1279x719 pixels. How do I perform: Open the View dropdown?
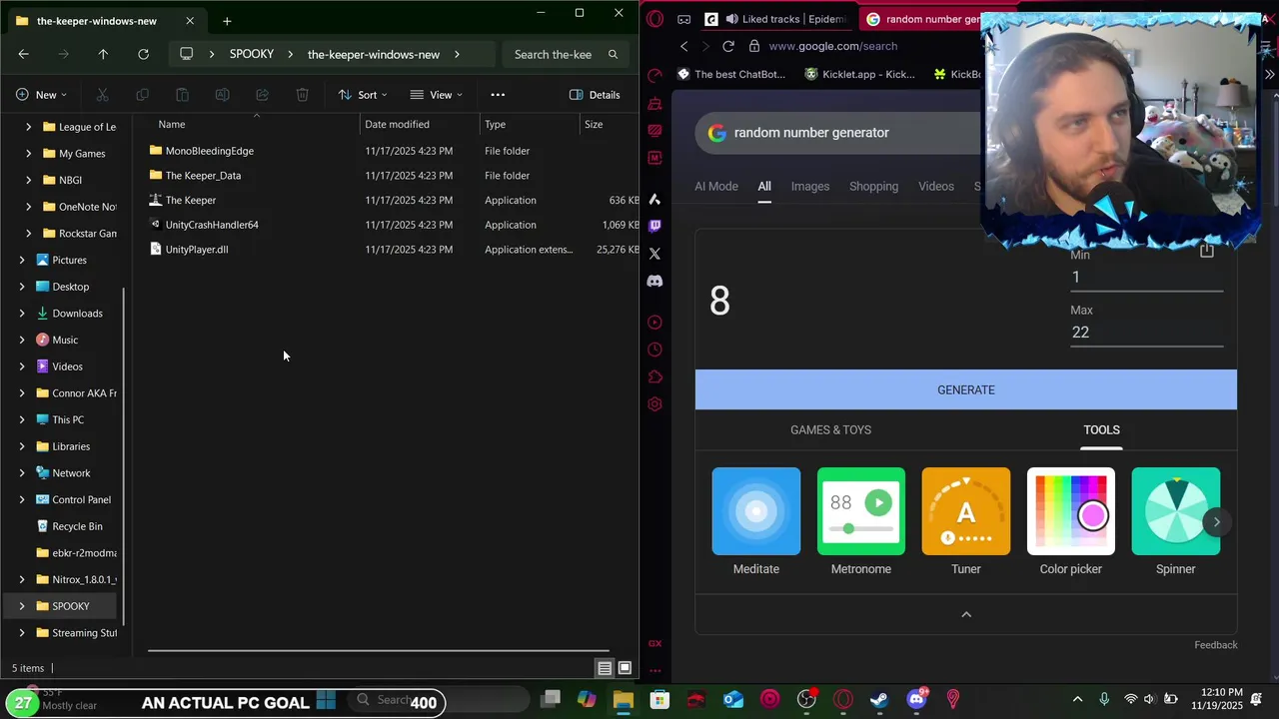(x=437, y=95)
